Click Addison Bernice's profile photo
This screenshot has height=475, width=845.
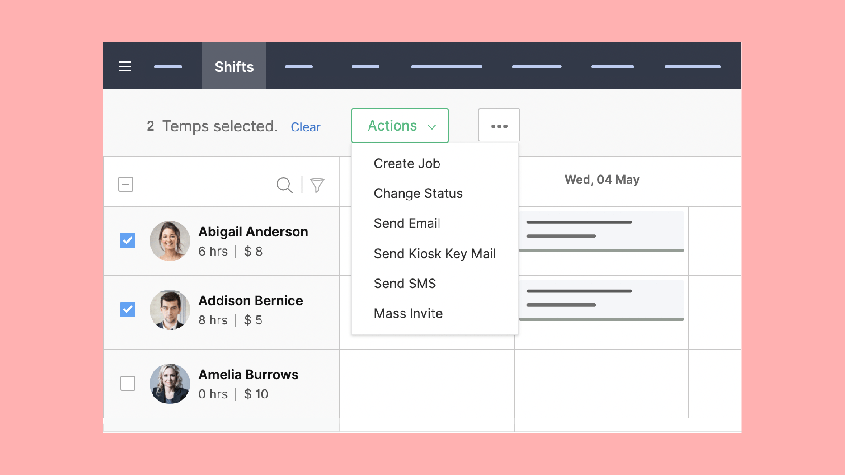(x=170, y=309)
